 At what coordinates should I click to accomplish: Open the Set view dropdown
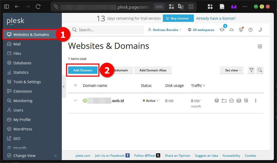(x=231, y=70)
